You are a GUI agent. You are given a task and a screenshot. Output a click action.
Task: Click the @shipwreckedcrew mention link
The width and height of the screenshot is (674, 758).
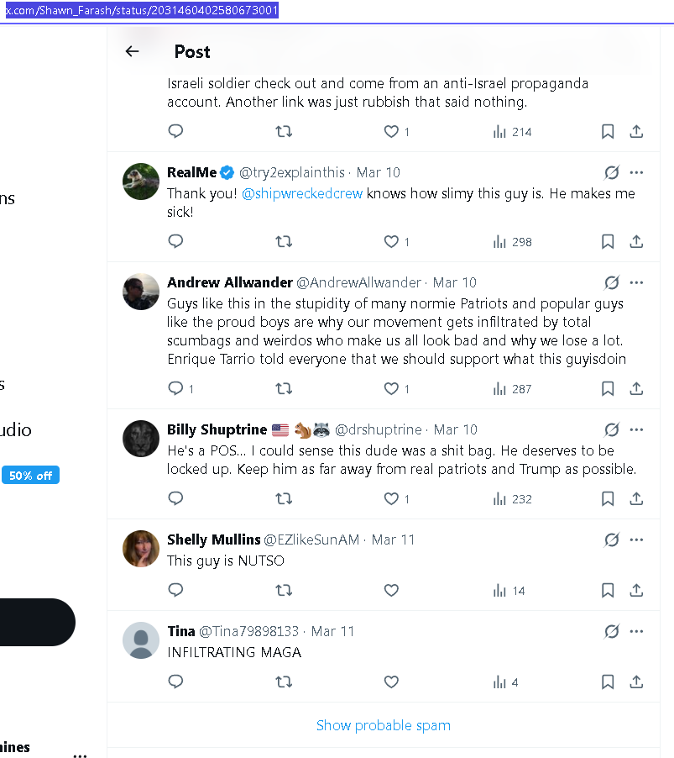pos(302,194)
